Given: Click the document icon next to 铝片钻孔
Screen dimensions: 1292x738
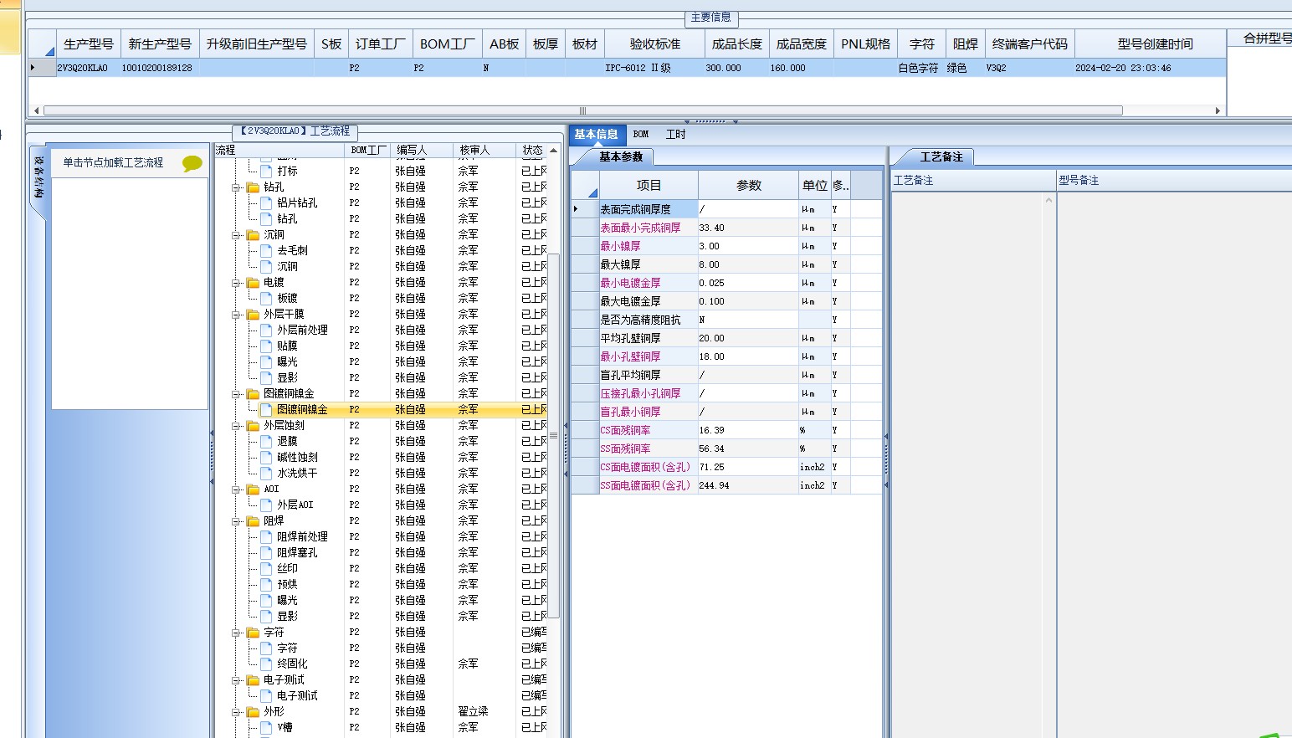Looking at the screenshot, I should tap(267, 203).
